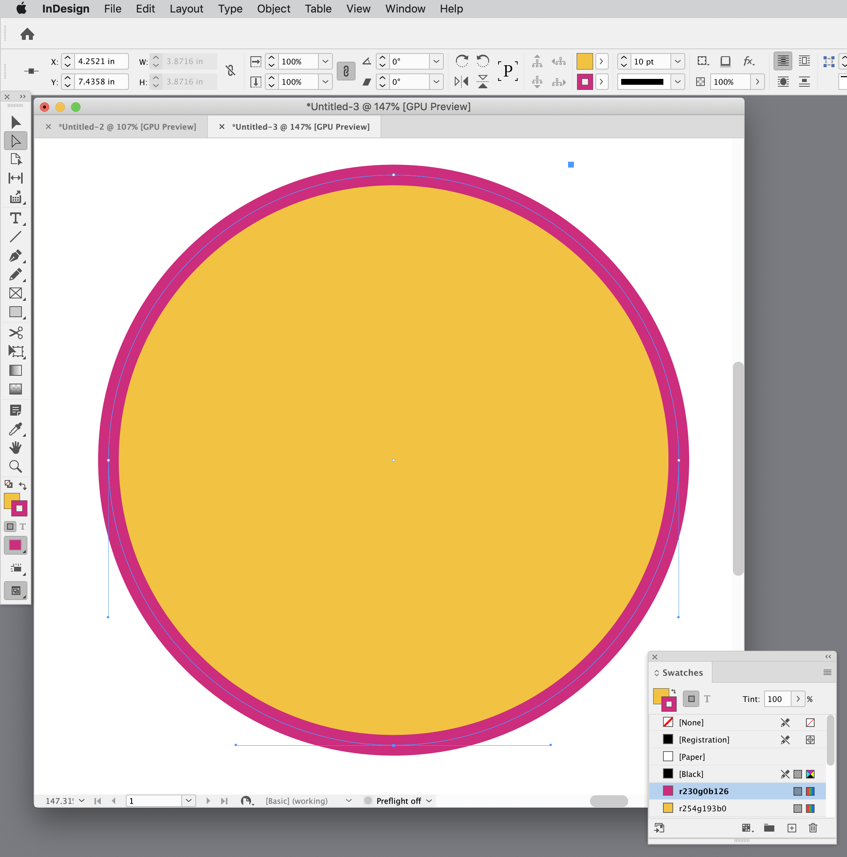
Task: Select the Type tool
Action: click(16, 218)
